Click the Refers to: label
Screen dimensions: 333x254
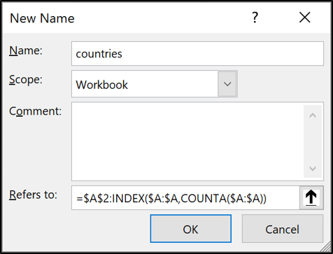pyautogui.click(x=33, y=195)
